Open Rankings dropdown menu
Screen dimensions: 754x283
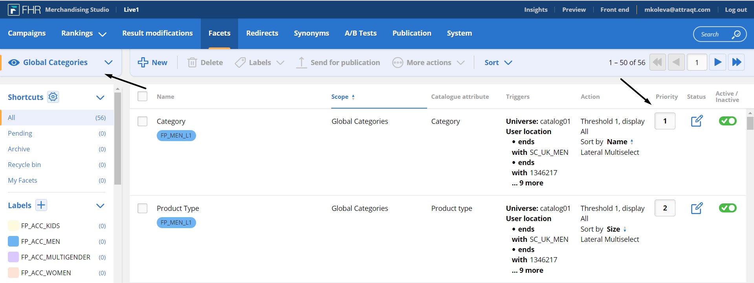pyautogui.click(x=103, y=34)
